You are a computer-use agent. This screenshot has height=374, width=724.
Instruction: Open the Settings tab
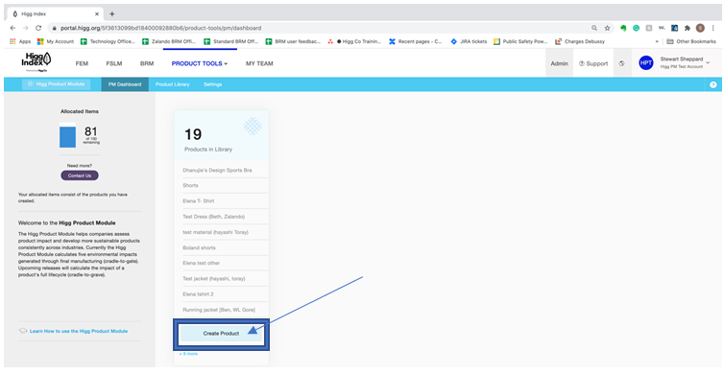(x=212, y=84)
